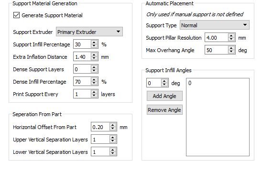
Task: Increase Horizontal Offset From Part value
Action: click(113, 125)
